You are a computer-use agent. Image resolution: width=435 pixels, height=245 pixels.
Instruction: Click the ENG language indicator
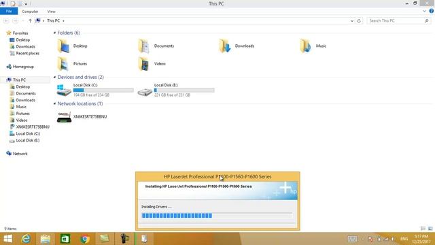[404, 239]
